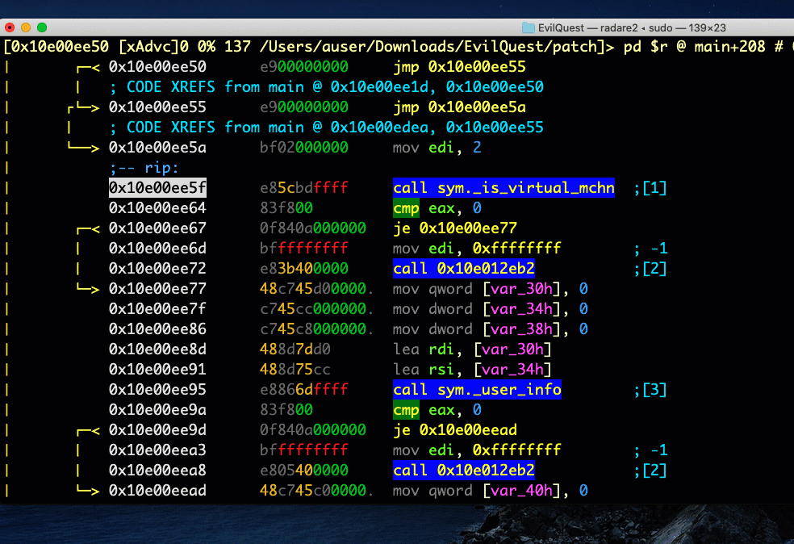Click the ;-- rip: label

coord(144,168)
